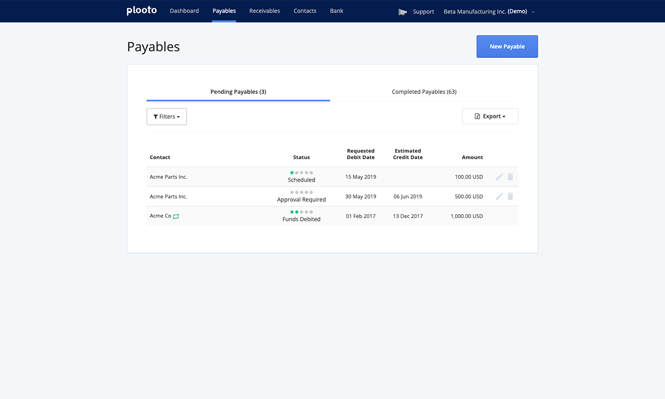This screenshot has width=665, height=399.
Task: Click the New Payable button
Action: click(x=507, y=46)
